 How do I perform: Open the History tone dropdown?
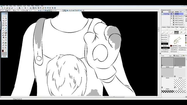178,56
